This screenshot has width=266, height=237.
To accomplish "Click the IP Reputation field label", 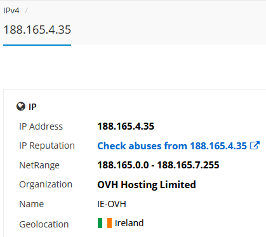I will click(x=47, y=146).
